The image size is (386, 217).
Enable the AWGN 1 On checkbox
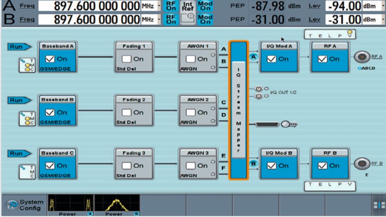(190, 59)
